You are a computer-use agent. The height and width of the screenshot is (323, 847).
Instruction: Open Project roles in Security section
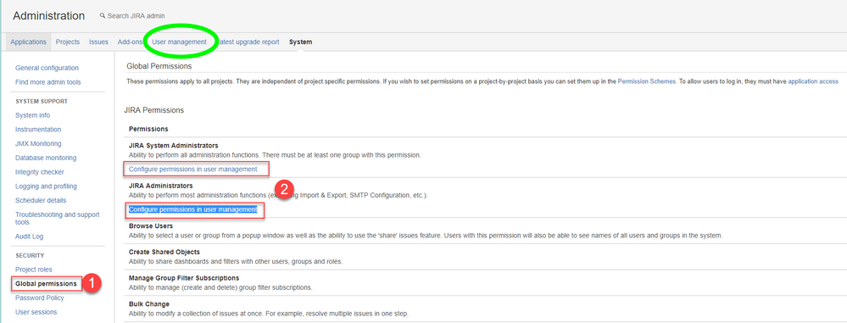click(34, 270)
